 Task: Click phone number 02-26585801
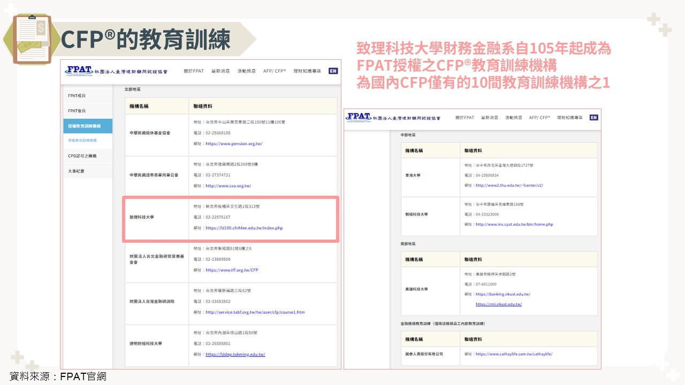tap(218, 343)
